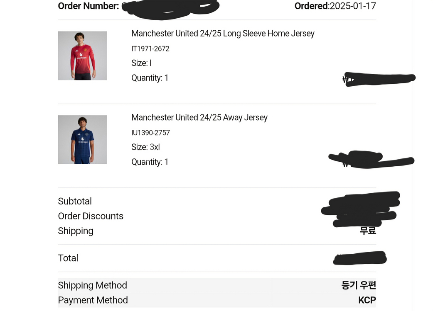Click the home jersey Quantity: 1 text

click(x=150, y=78)
